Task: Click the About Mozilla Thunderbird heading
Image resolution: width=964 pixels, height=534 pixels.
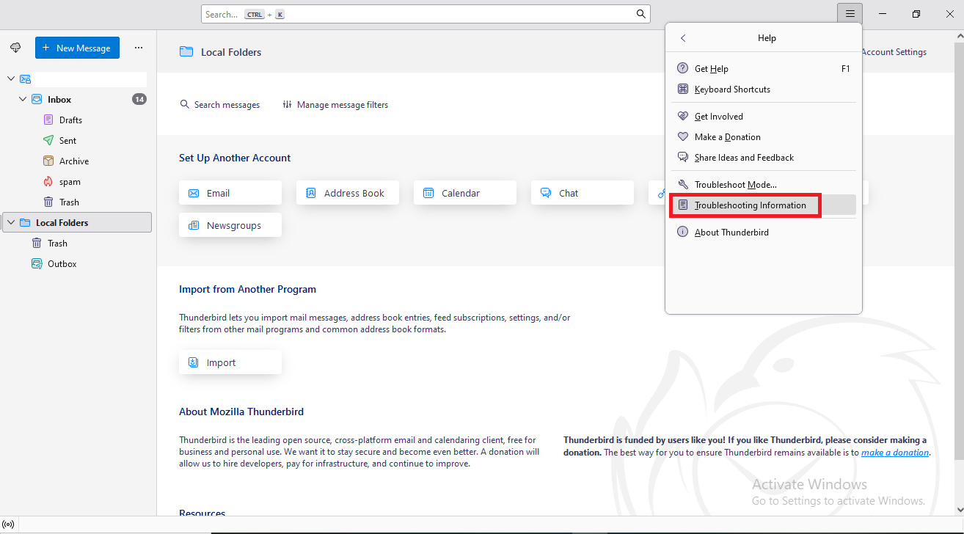Action: click(241, 412)
